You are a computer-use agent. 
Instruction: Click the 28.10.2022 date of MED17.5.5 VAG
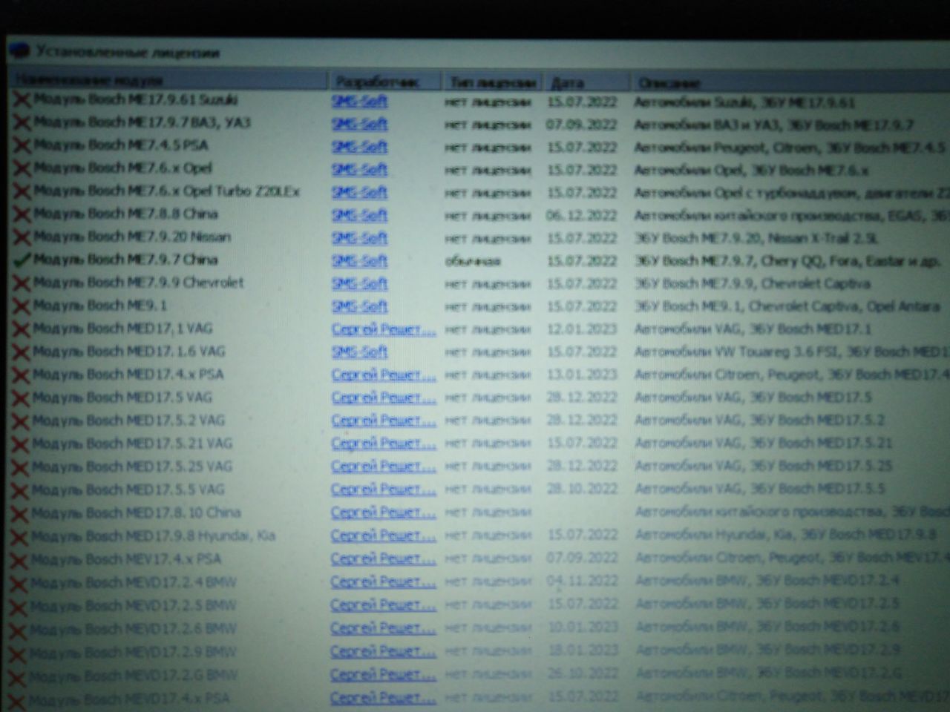point(582,489)
